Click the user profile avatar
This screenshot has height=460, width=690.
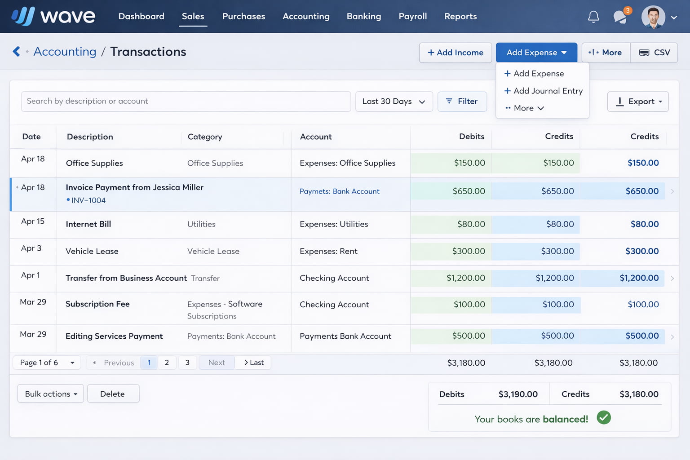653,17
